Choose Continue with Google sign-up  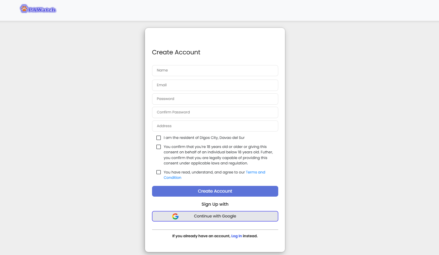point(215,216)
